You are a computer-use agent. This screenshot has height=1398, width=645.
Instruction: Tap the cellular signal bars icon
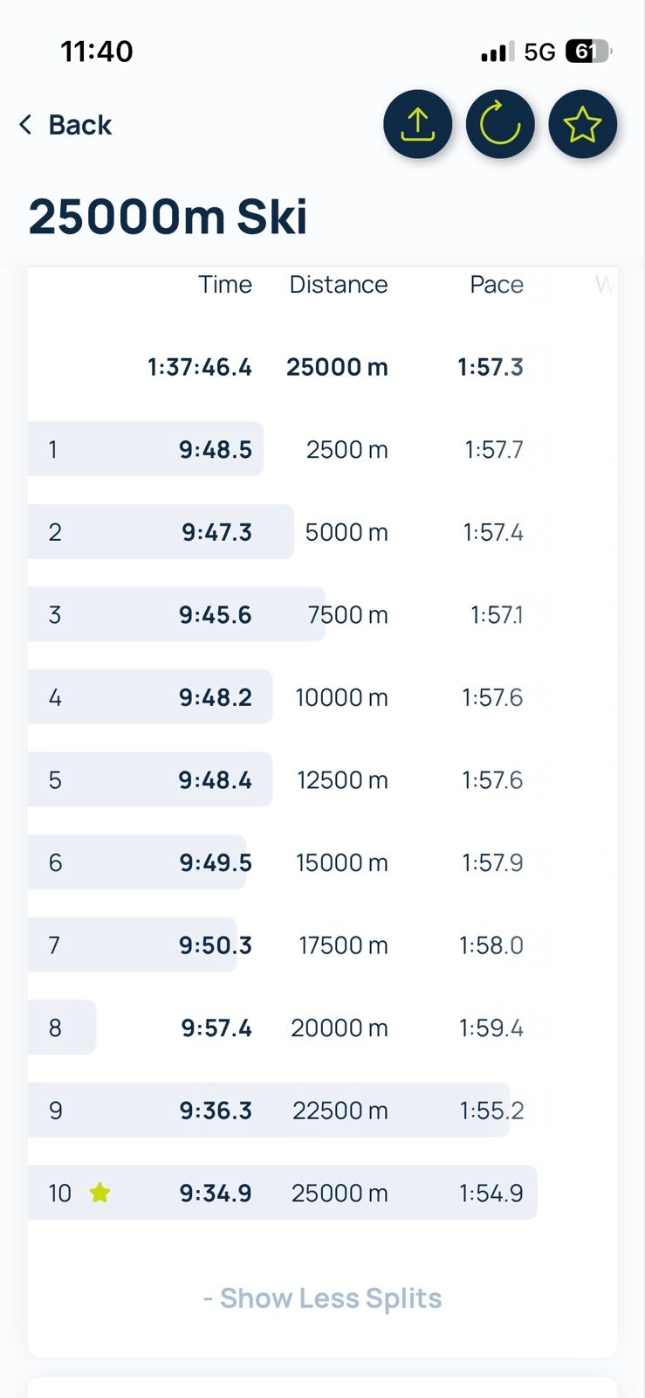(497, 52)
